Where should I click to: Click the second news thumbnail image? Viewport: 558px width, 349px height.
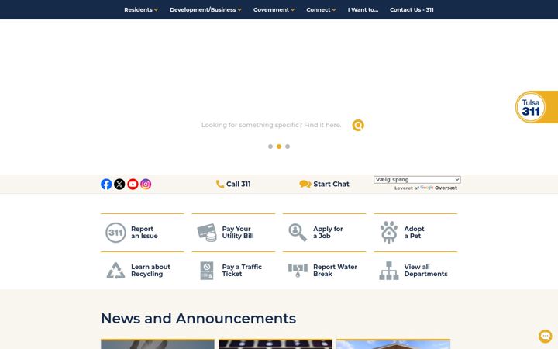coord(275,344)
